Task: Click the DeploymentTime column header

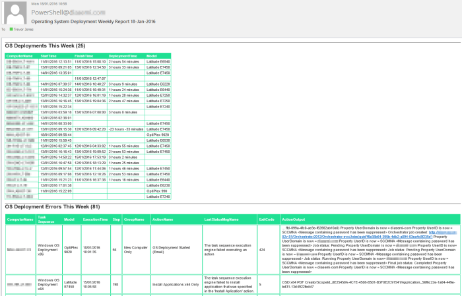Action: (123, 56)
